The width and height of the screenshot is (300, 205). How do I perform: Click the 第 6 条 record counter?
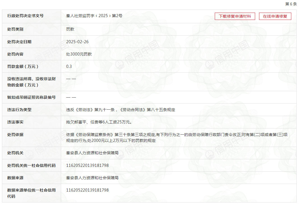291,4
